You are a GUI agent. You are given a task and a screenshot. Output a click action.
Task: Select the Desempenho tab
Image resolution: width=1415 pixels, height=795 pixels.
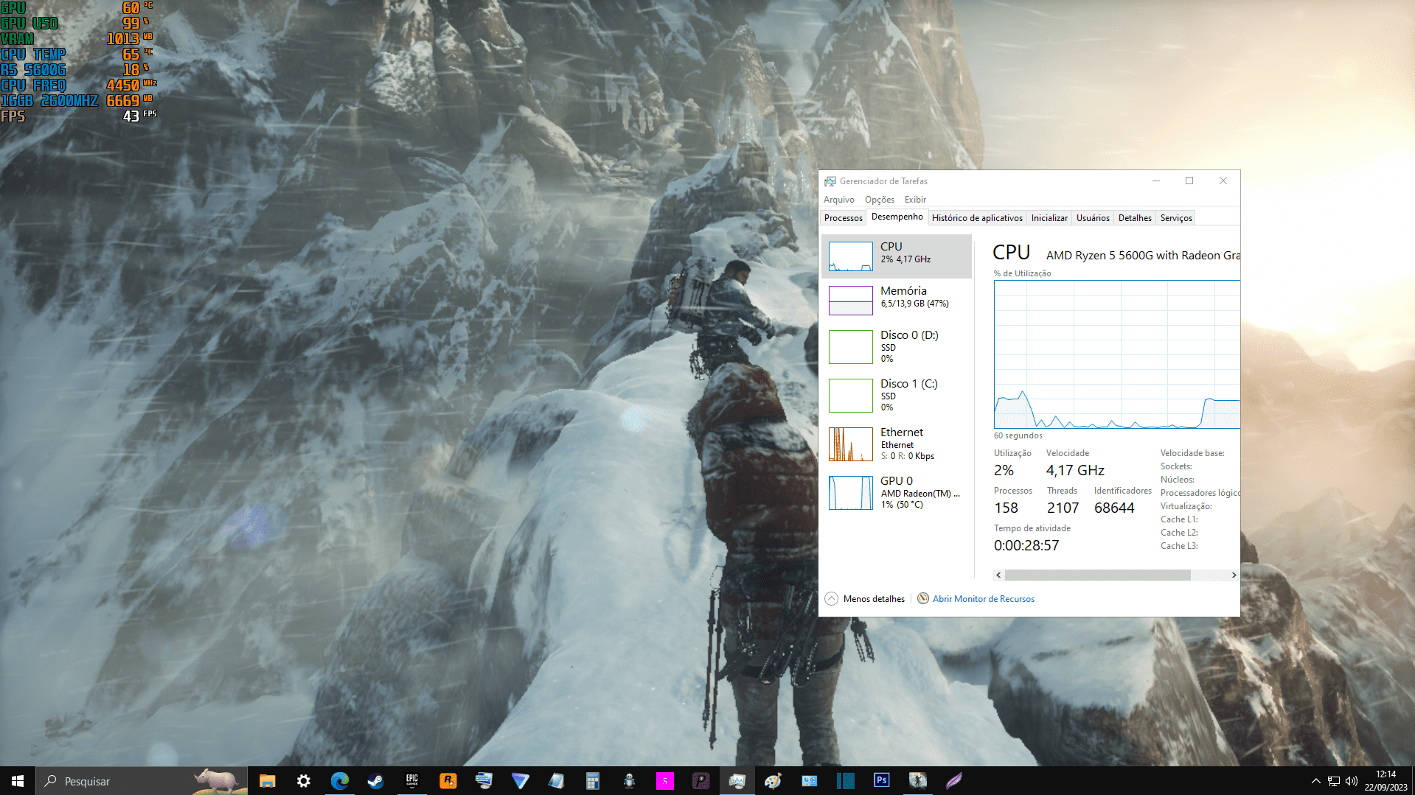click(x=897, y=217)
